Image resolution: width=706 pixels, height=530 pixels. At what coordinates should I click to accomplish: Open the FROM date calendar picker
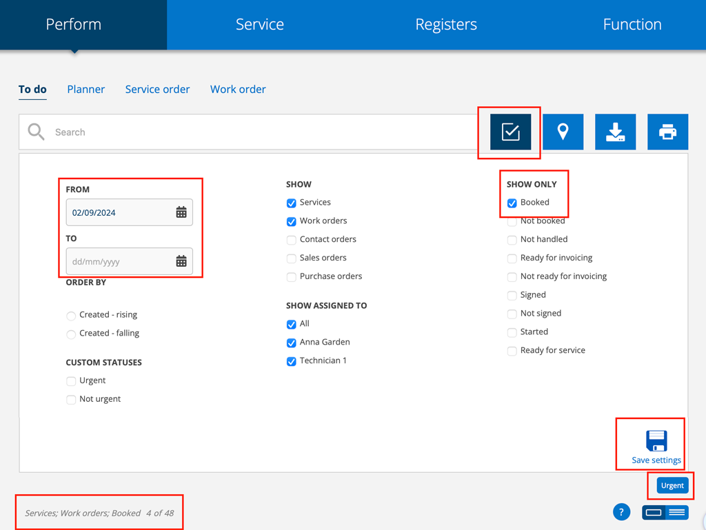click(x=181, y=212)
